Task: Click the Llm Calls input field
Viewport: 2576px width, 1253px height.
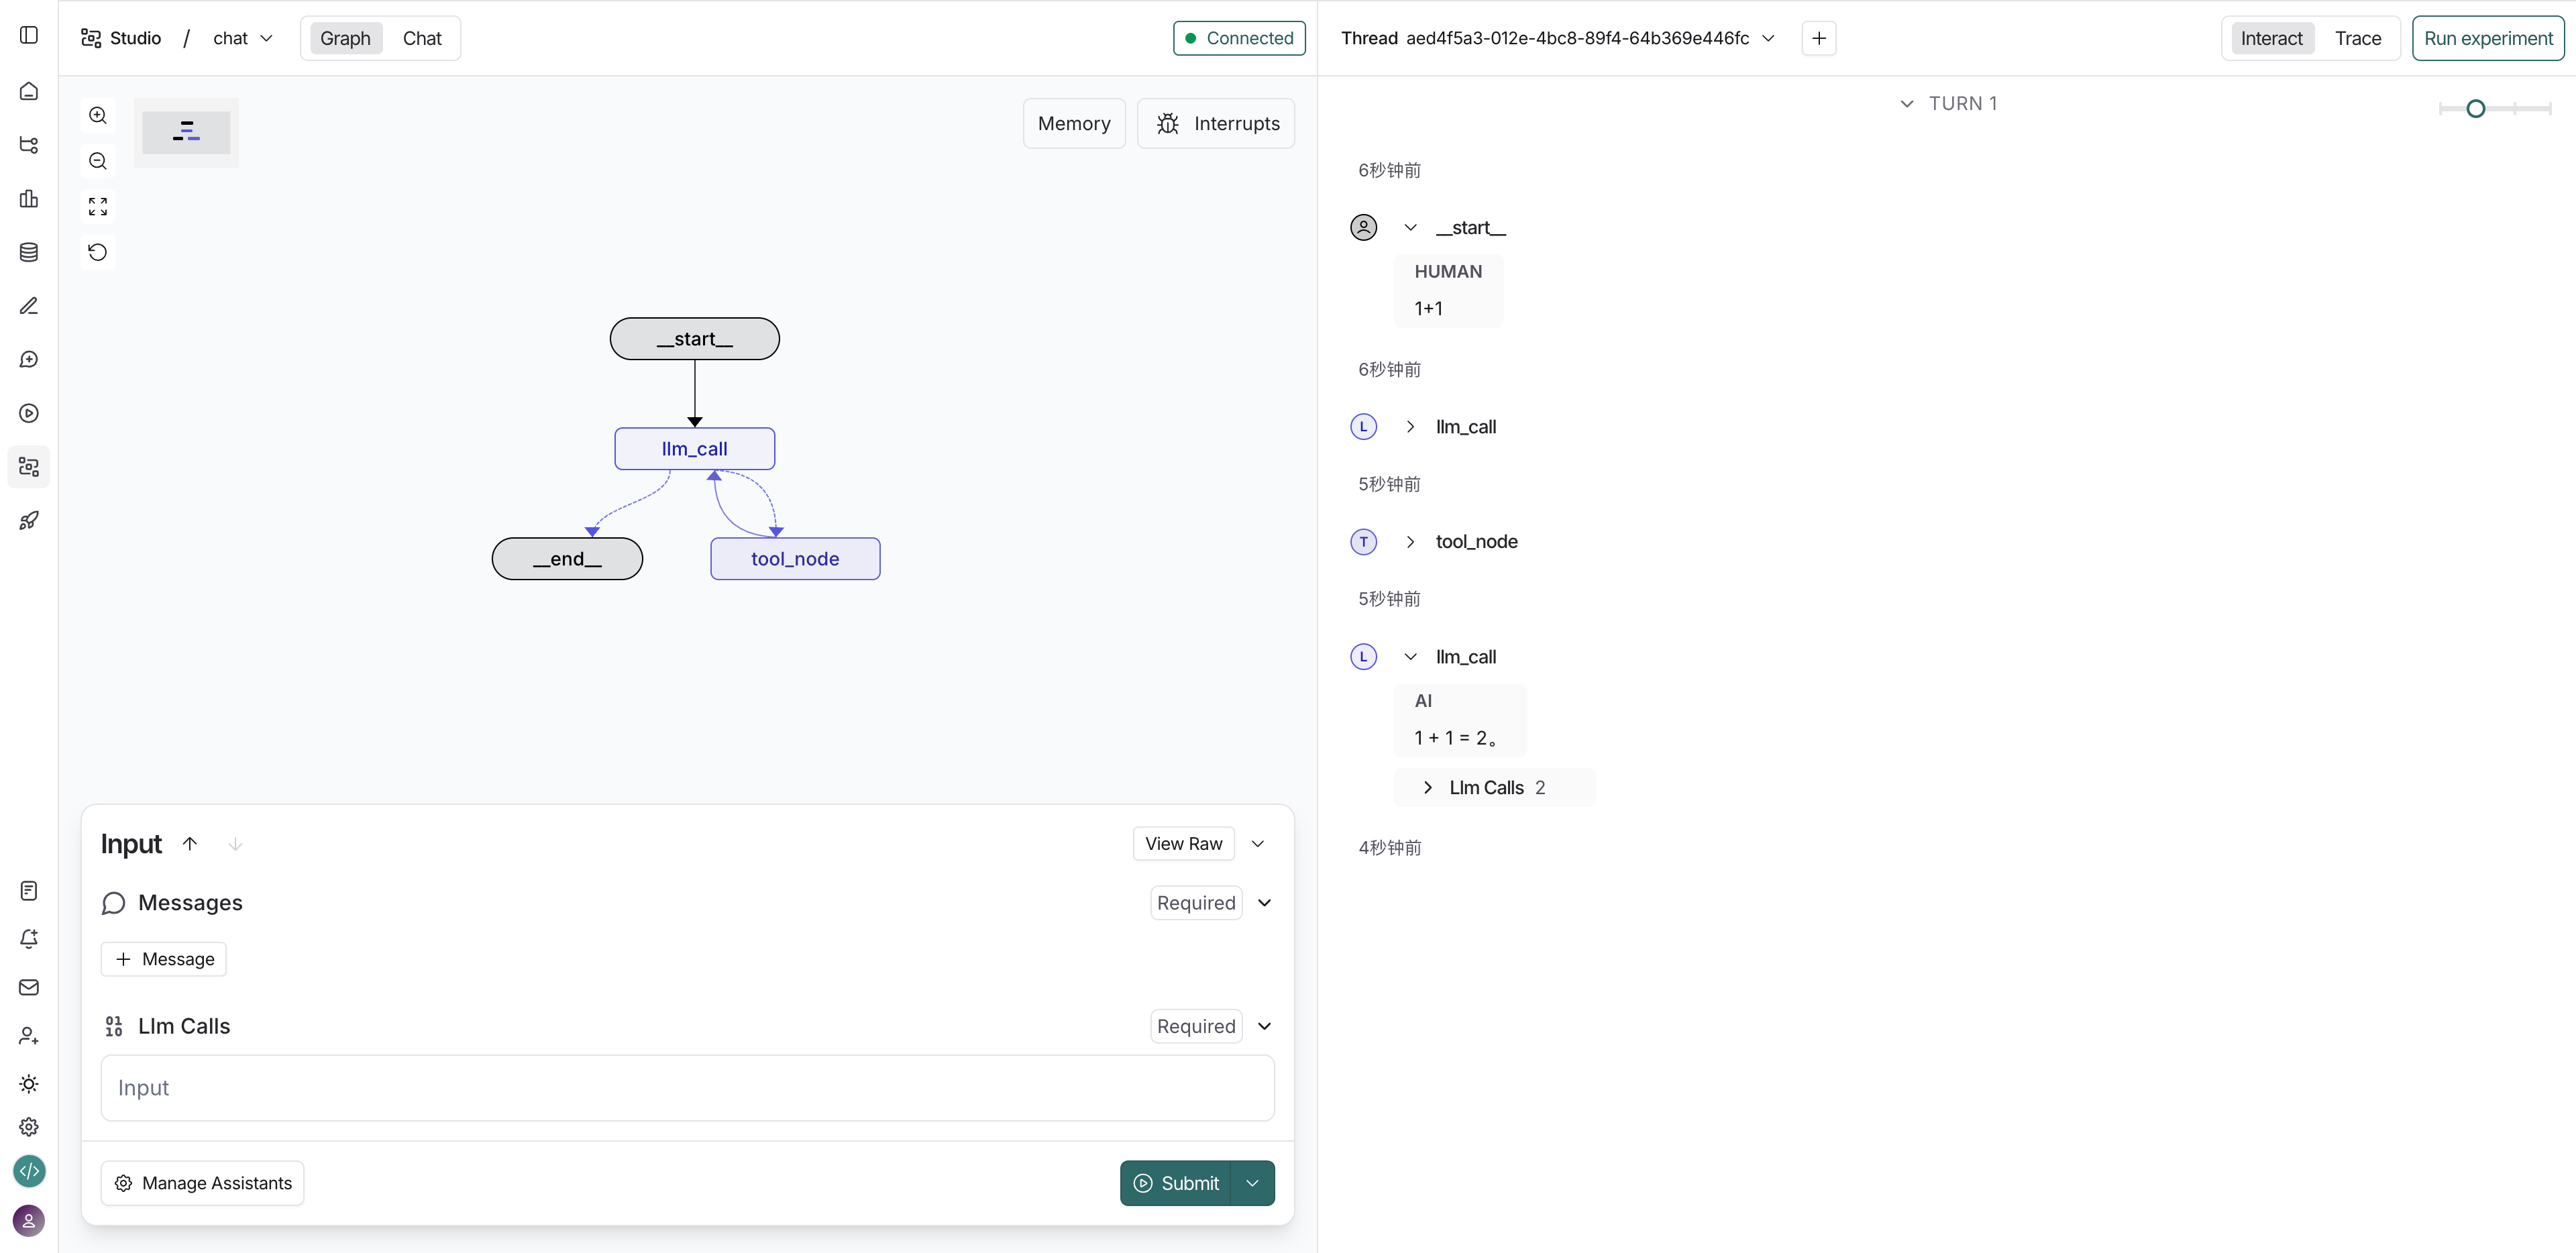Action: (687, 1088)
